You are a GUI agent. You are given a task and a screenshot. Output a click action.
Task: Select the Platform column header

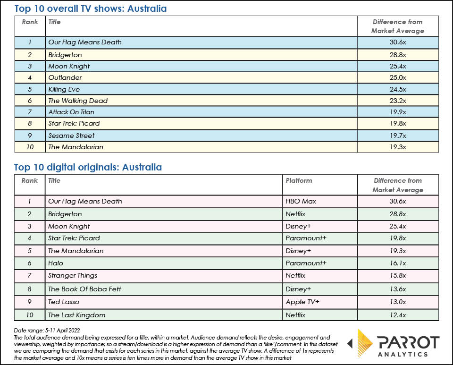point(299,180)
